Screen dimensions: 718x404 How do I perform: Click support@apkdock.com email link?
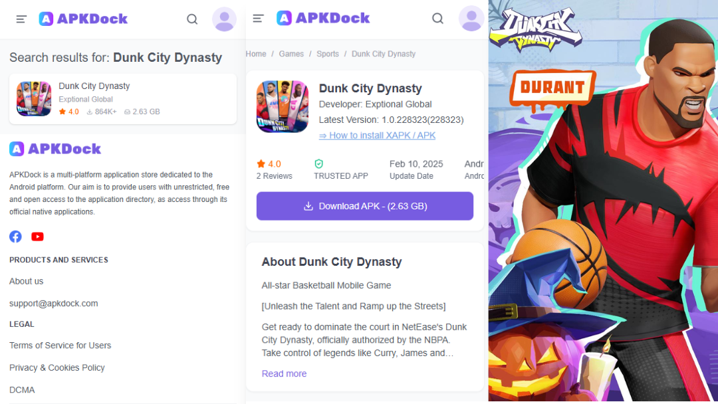point(54,304)
